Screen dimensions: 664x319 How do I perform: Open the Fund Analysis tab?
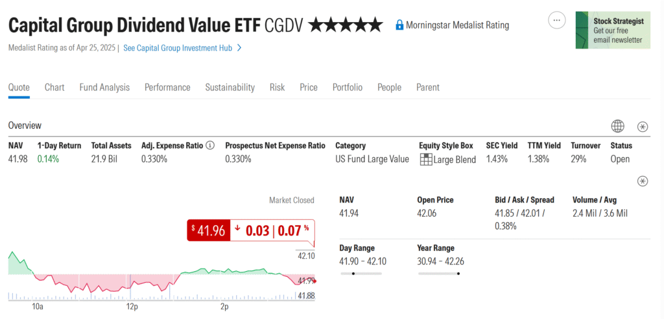point(104,87)
